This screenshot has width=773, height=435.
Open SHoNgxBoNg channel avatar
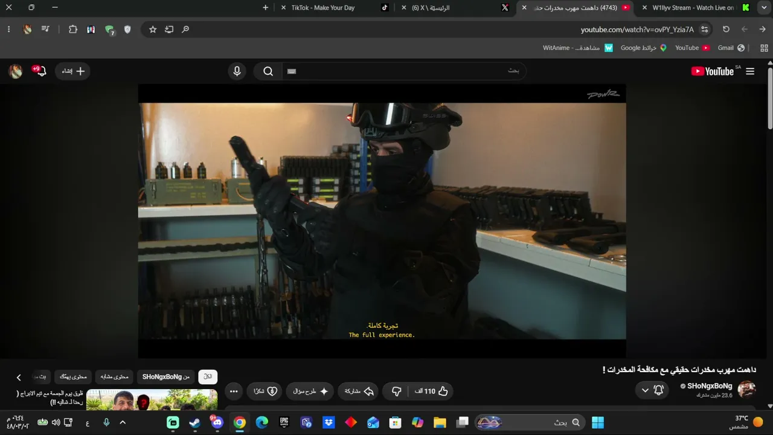pos(747,390)
